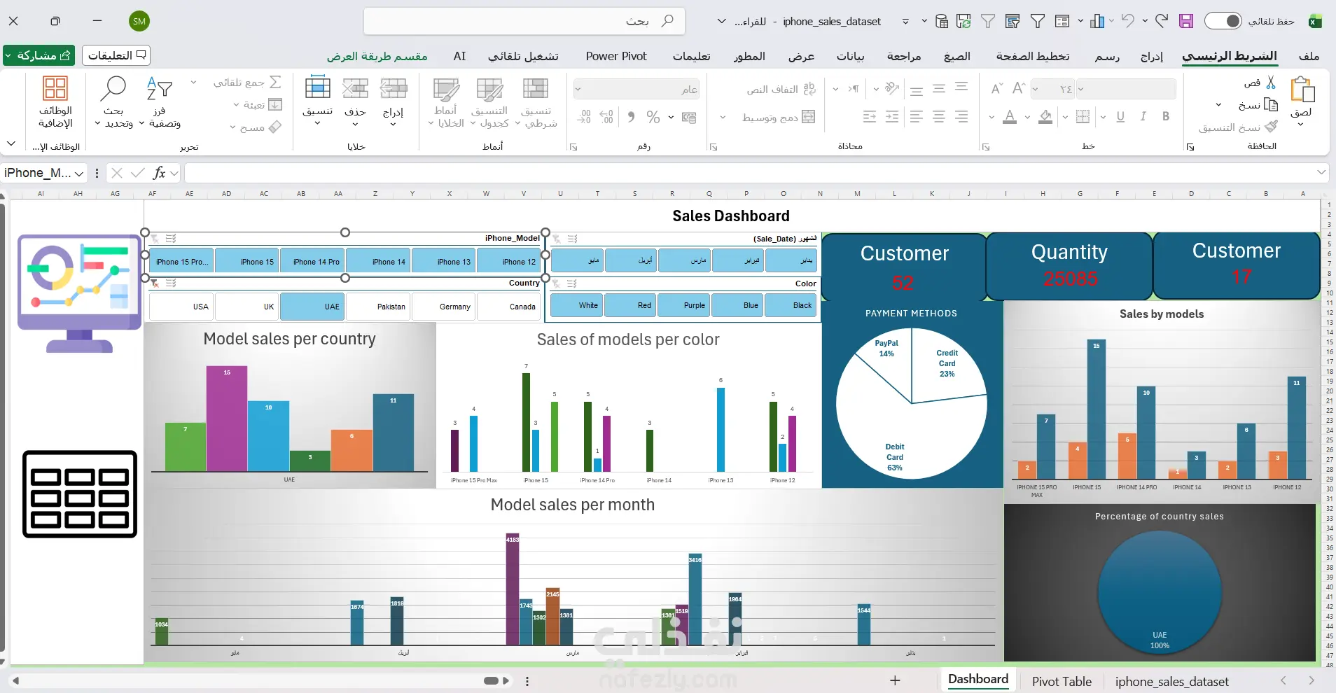Open the File tab (ملف)

(x=1309, y=56)
